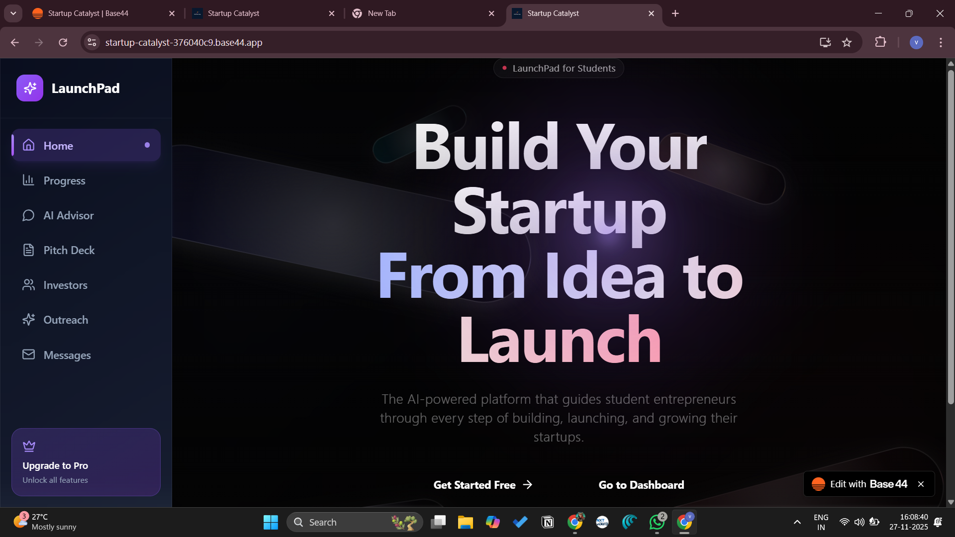Bookmark this page with star icon
955x537 pixels.
[x=847, y=43]
